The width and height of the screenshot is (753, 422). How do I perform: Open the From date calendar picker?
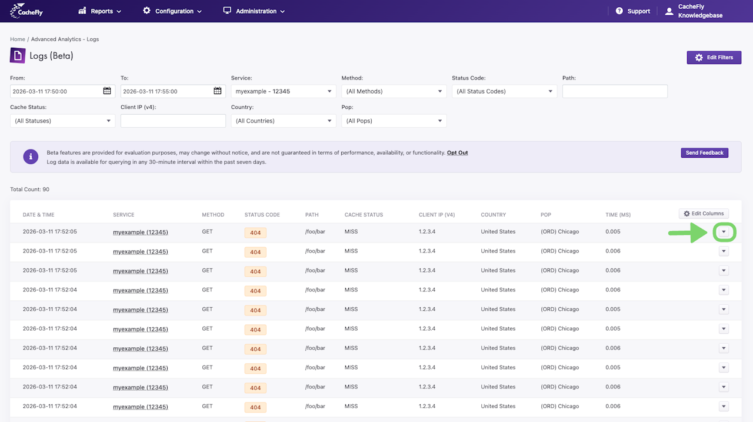click(x=107, y=91)
